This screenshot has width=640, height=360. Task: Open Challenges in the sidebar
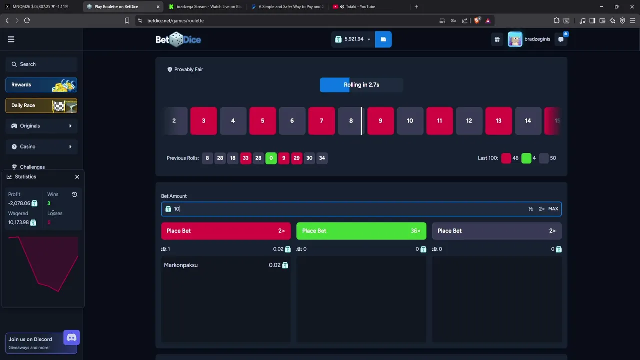coord(32,167)
